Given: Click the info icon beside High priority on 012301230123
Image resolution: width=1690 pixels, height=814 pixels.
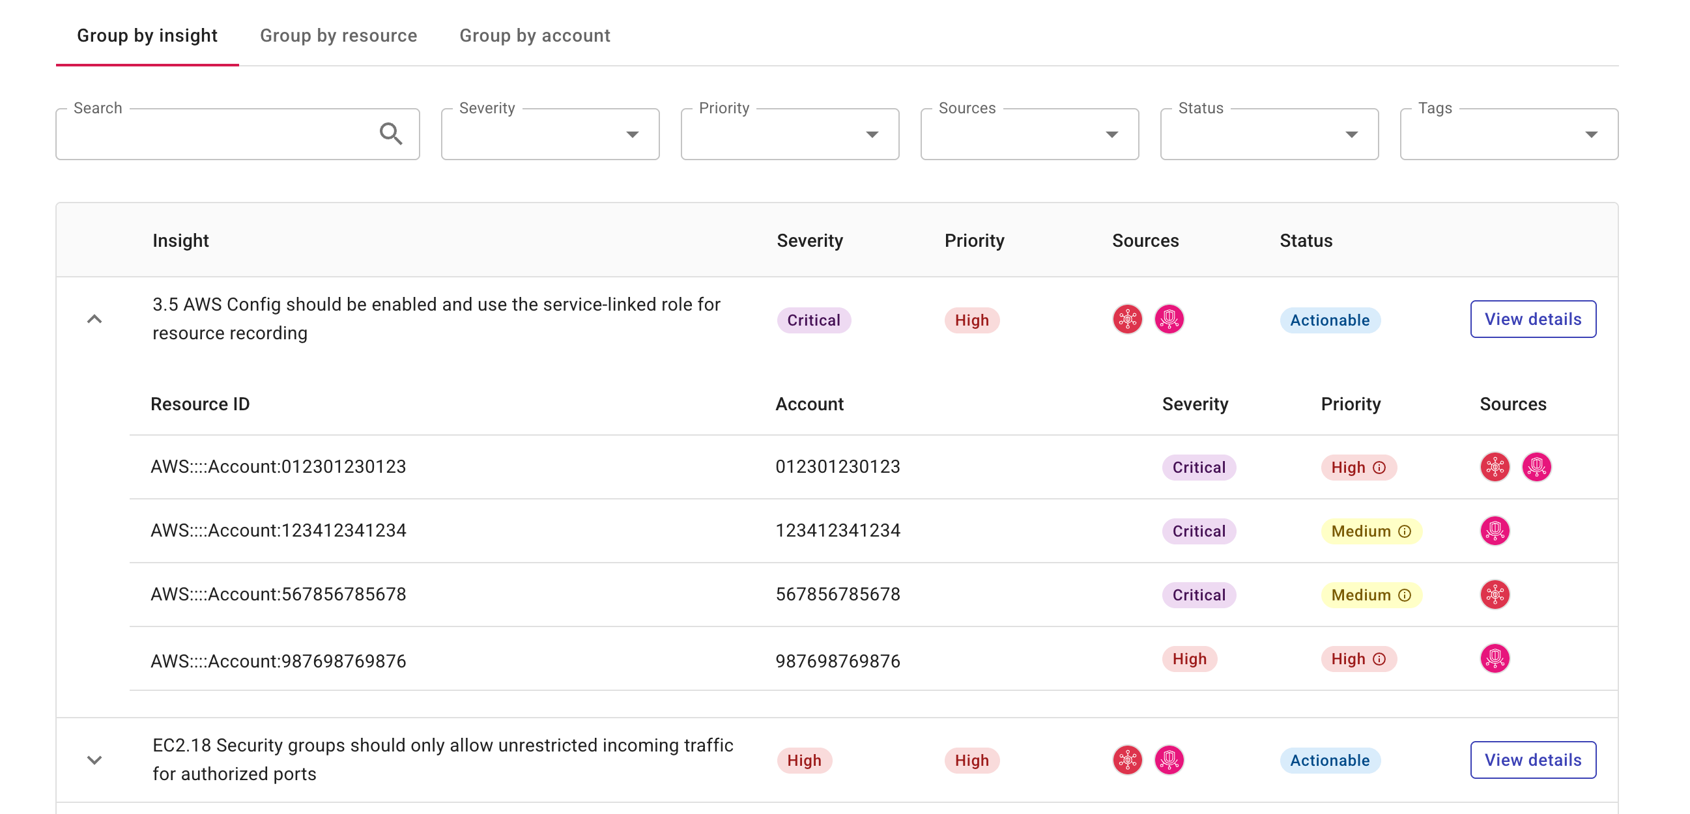Looking at the screenshot, I should click(1380, 467).
